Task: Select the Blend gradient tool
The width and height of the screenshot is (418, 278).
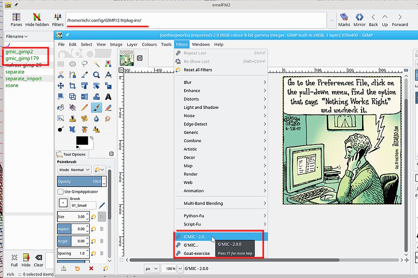Action: (x=72, y=107)
